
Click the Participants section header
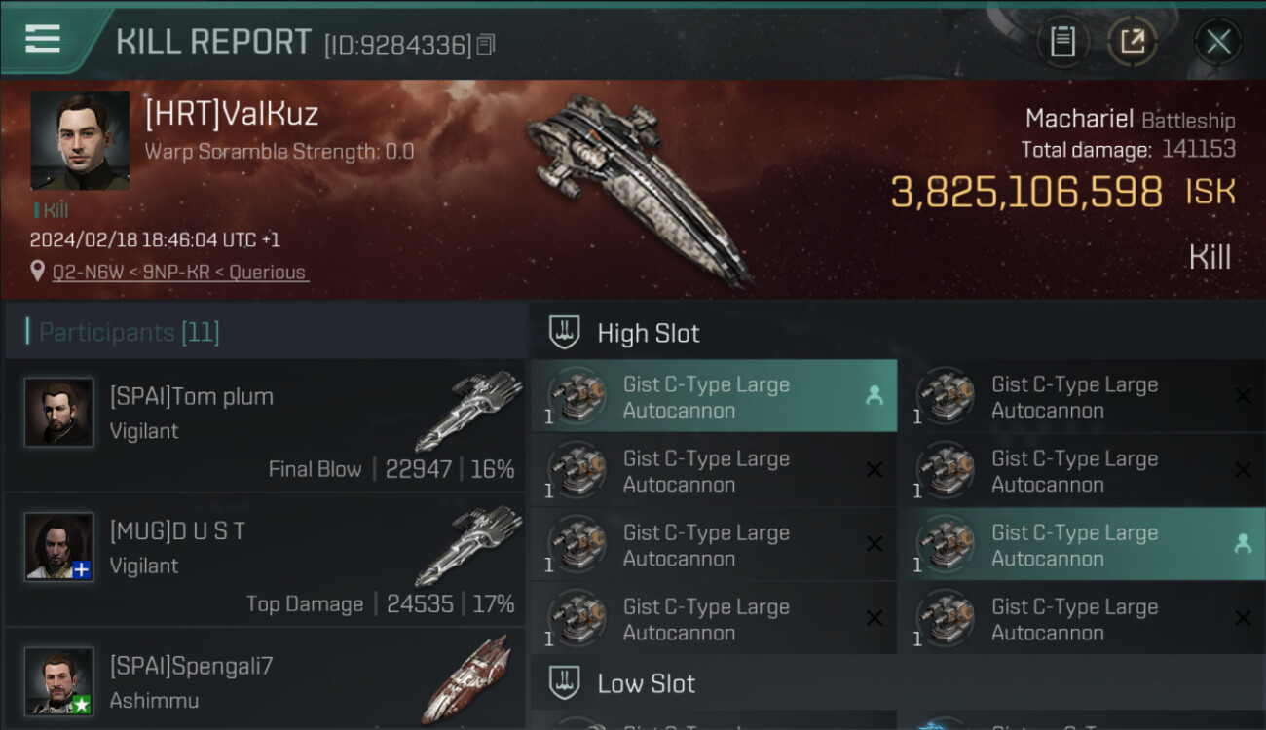click(129, 333)
